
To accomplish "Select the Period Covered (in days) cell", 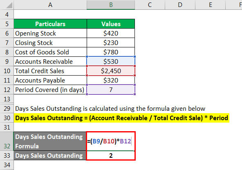I will 50,90.
